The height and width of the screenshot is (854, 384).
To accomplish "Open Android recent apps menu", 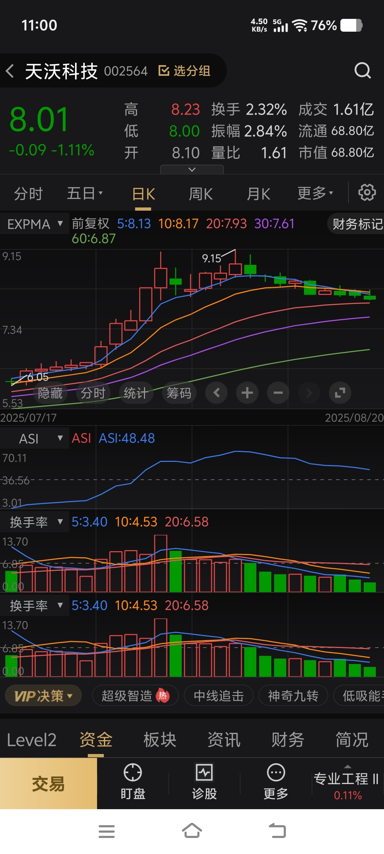I will pyautogui.click(x=107, y=831).
